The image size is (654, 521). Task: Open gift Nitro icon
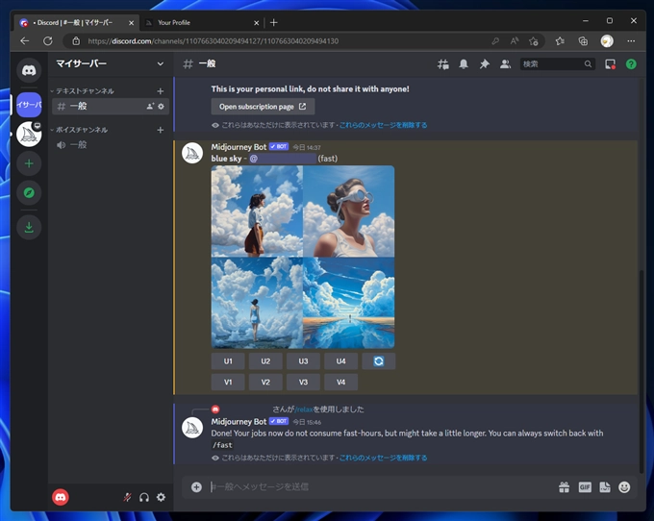(x=564, y=486)
